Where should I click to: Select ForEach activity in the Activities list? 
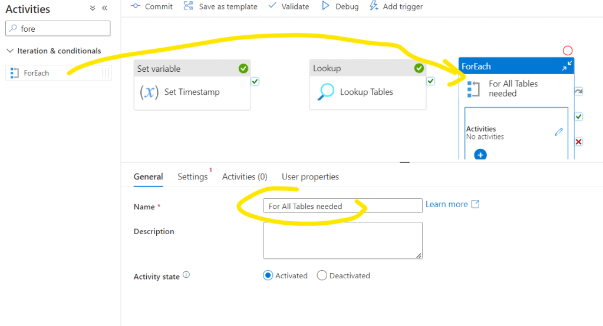click(x=37, y=73)
